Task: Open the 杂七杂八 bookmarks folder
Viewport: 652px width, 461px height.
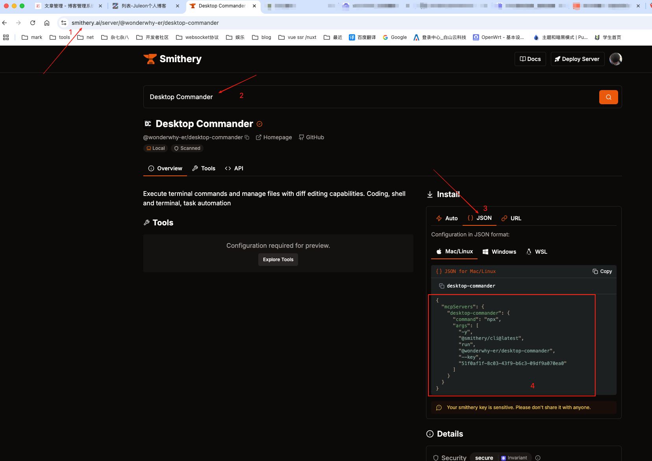Action: (x=115, y=37)
